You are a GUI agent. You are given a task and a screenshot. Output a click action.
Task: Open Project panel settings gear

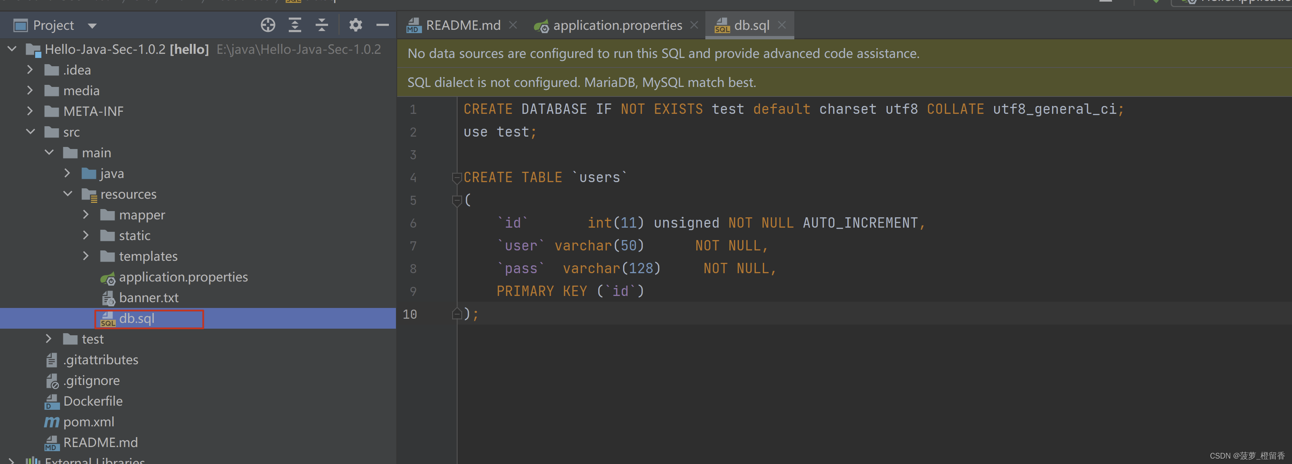356,25
